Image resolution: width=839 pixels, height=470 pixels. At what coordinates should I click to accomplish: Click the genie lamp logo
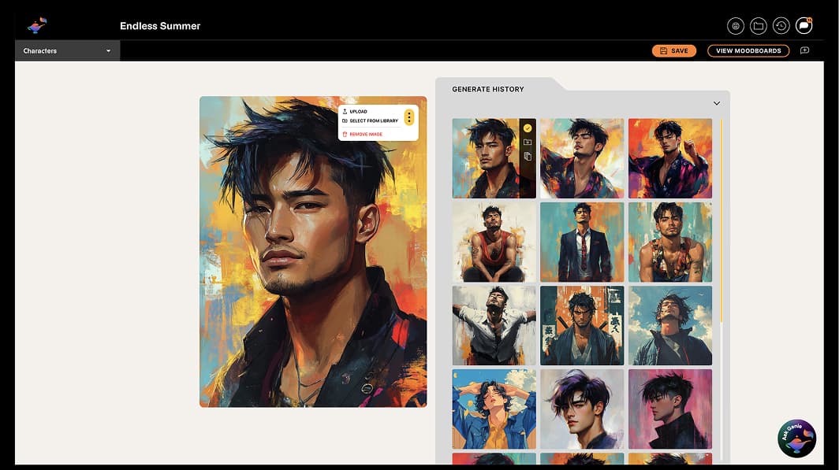[37, 25]
